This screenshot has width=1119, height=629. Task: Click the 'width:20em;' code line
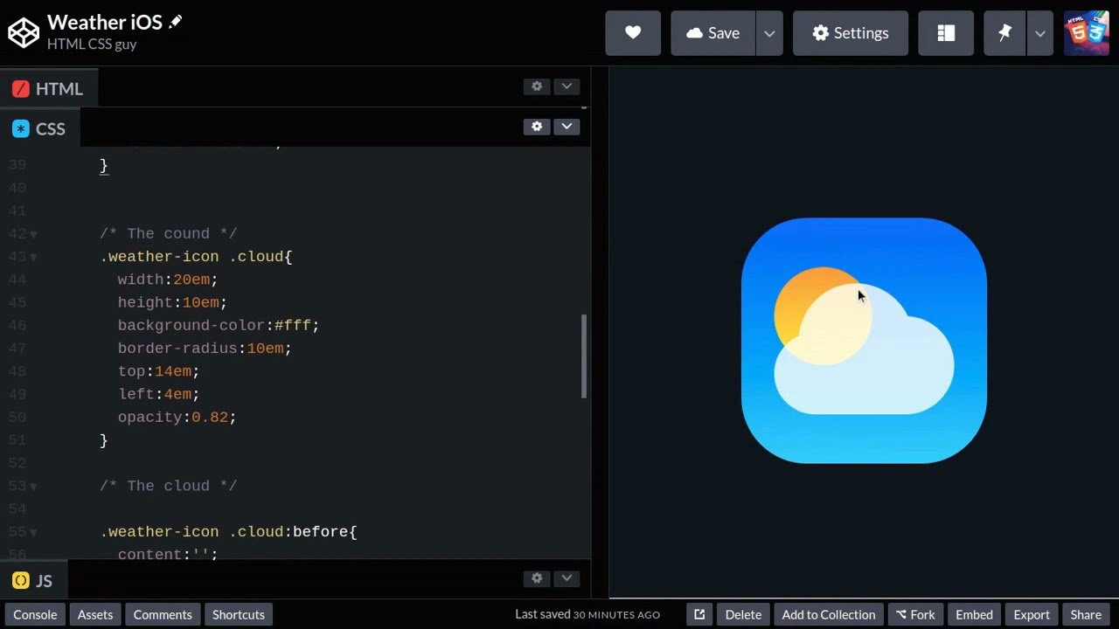168,280
